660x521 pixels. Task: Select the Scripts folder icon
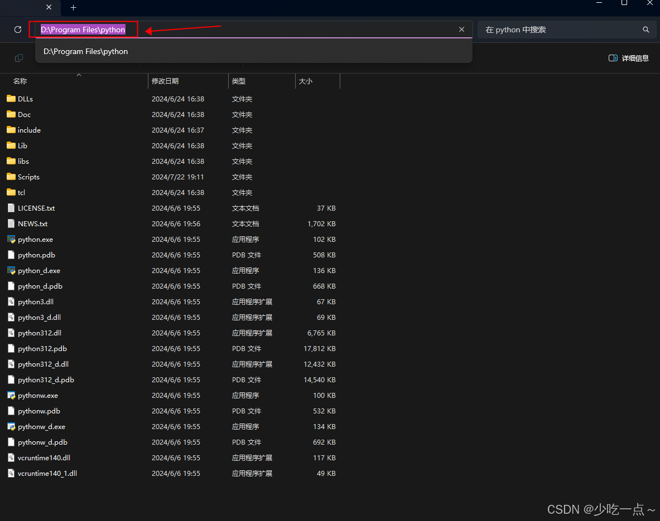coord(11,177)
